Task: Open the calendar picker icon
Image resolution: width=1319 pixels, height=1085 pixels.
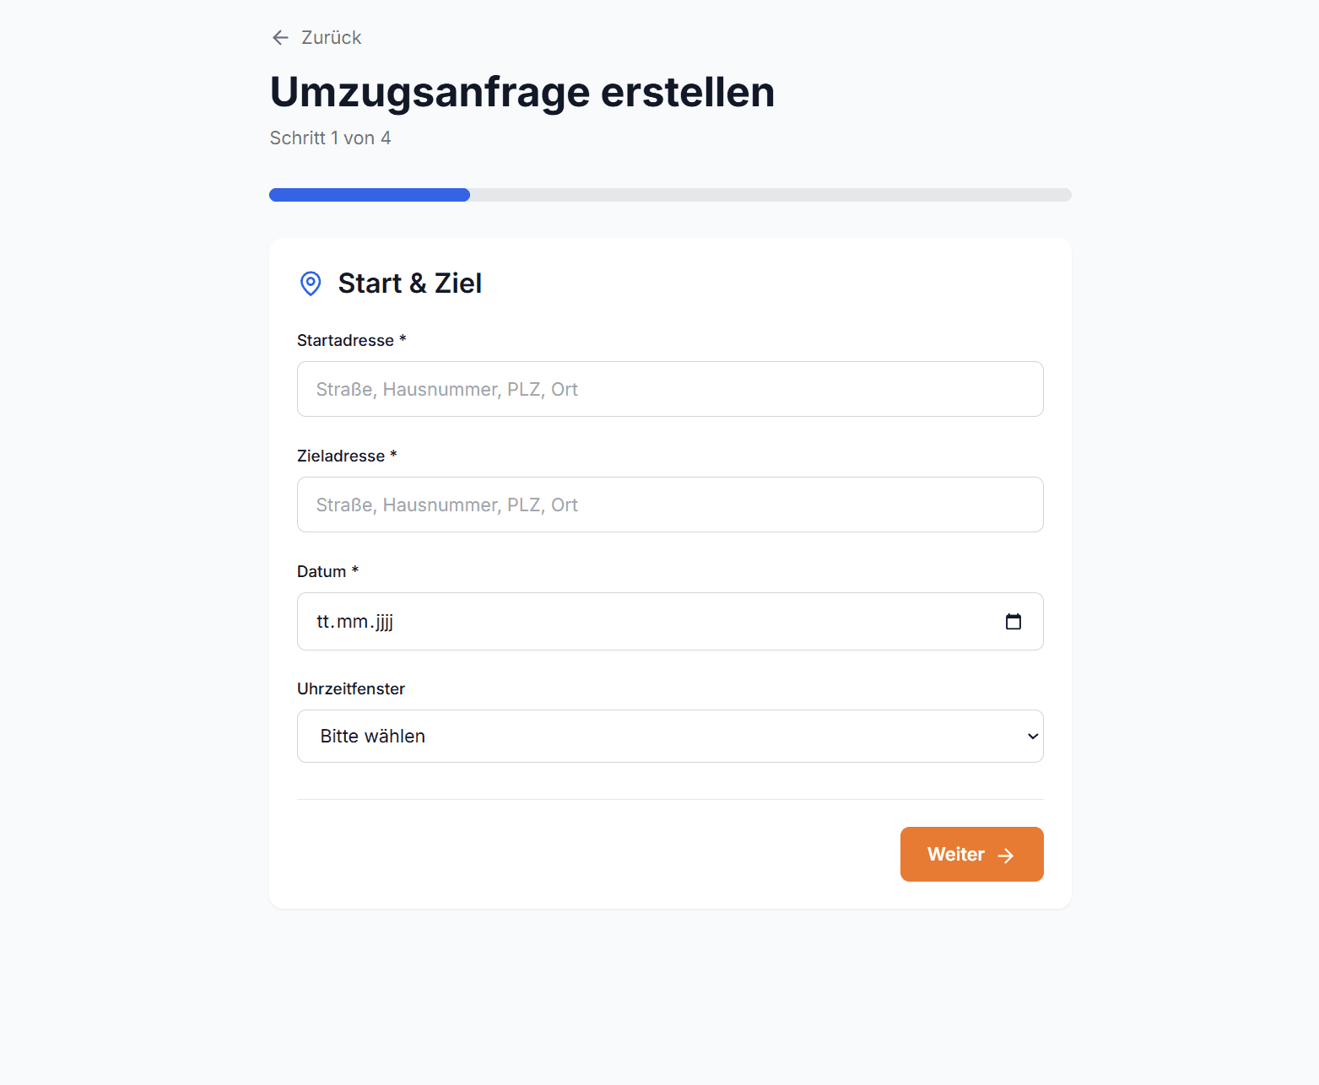Action: pyautogui.click(x=1014, y=622)
